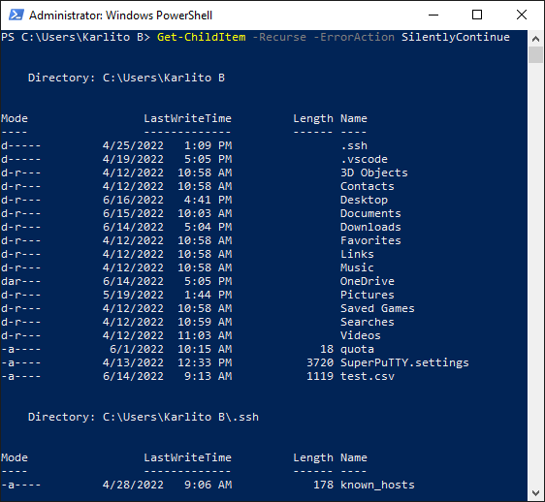
Task: Click the PowerShell icon in title bar
Action: [x=16, y=15]
